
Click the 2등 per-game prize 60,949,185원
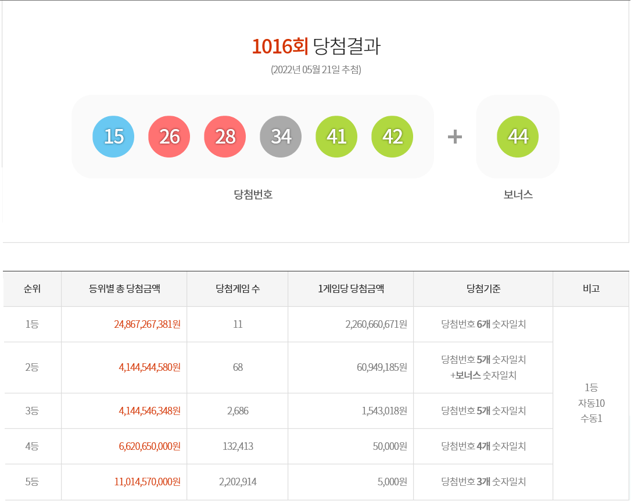pos(382,367)
